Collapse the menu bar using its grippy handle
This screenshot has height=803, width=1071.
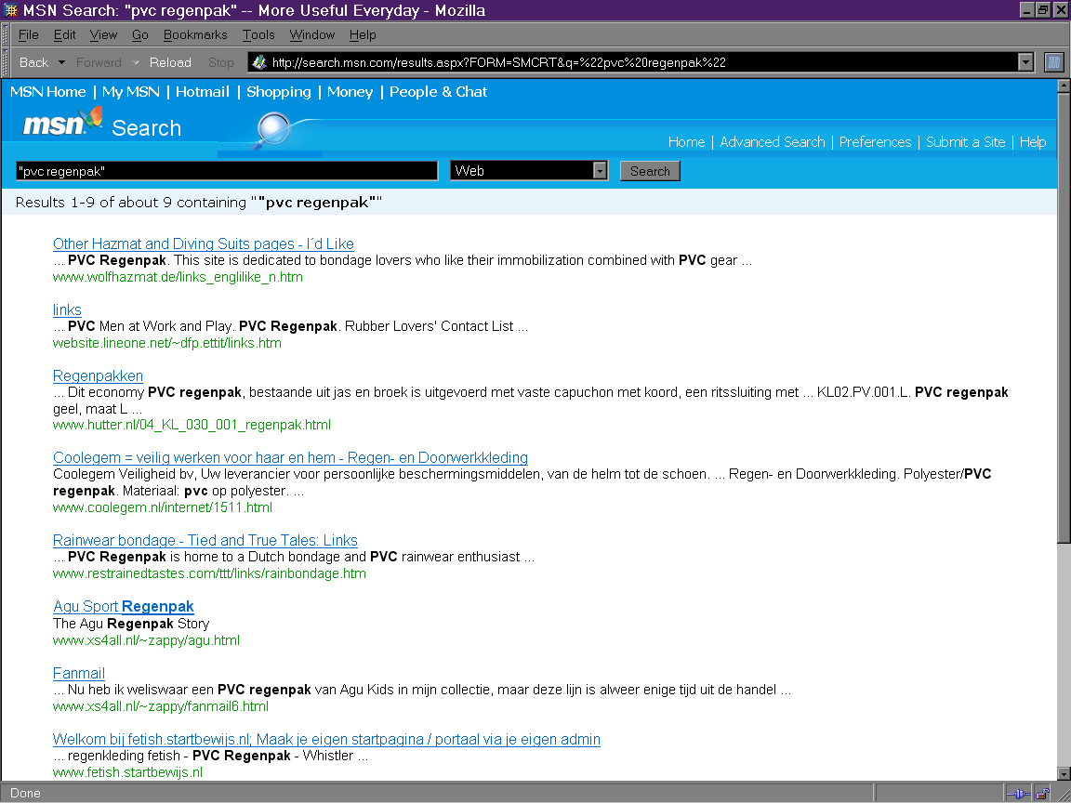pos(7,34)
